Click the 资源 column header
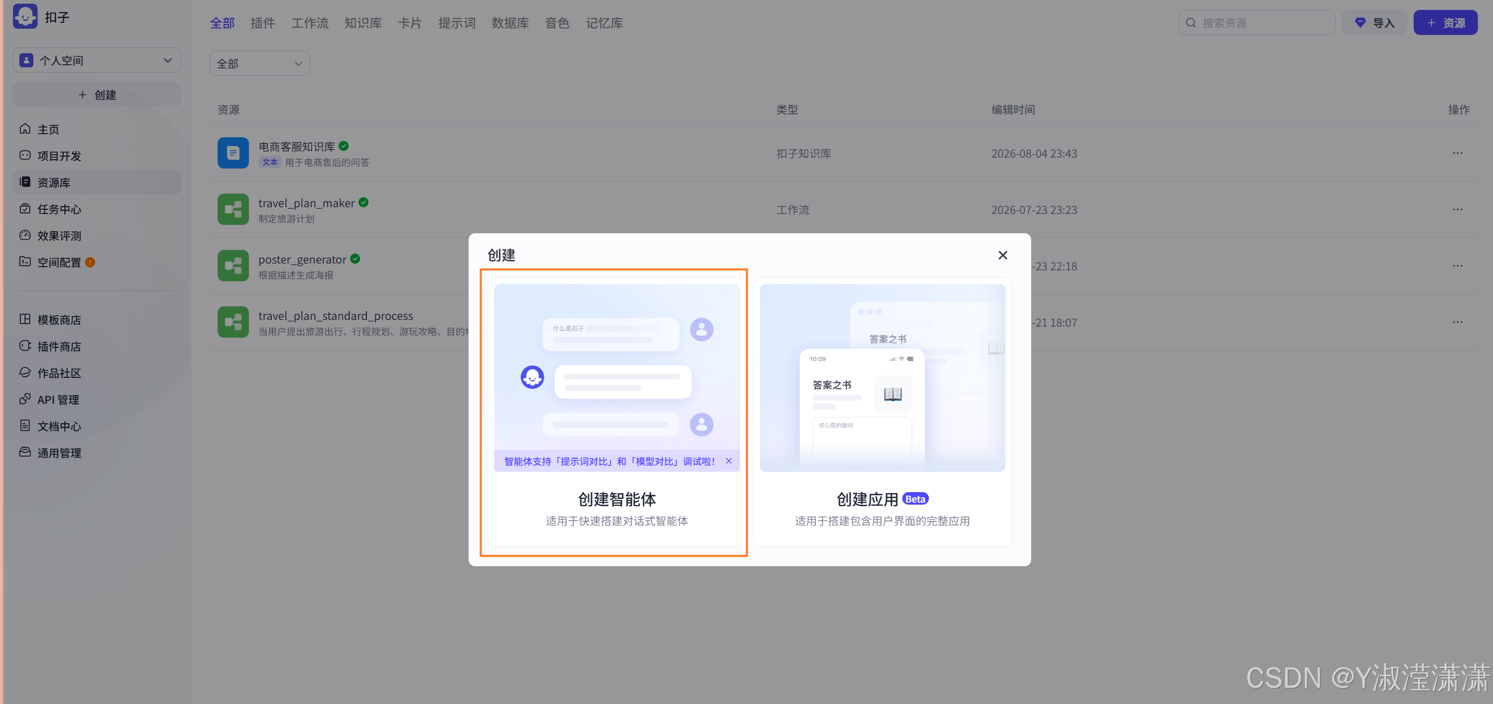The width and height of the screenshot is (1493, 704). coord(229,110)
